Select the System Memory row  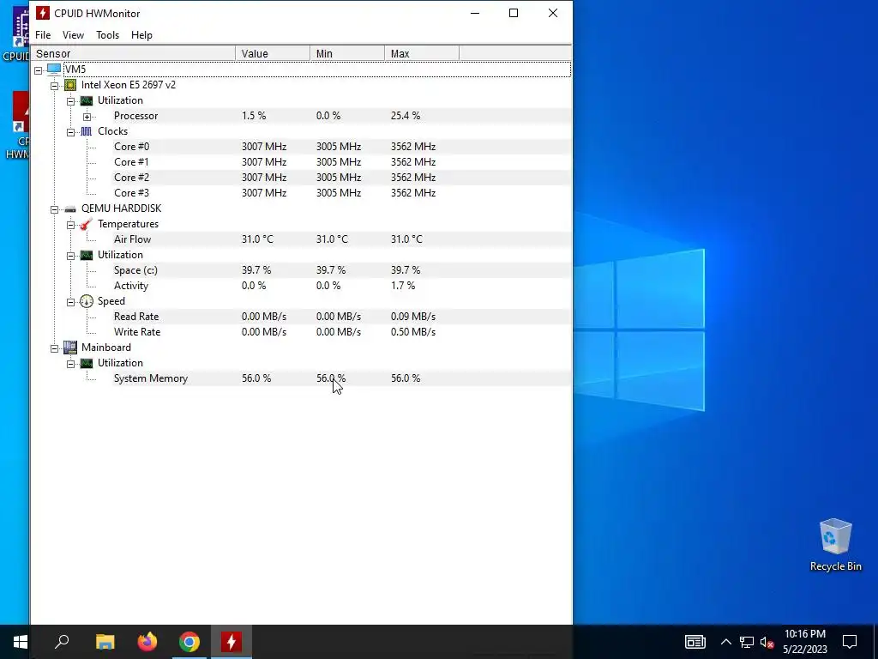point(341,378)
